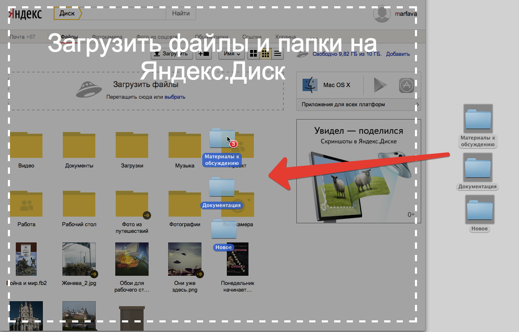Switch to large tiles view
The image size is (519, 332).
click(253, 54)
